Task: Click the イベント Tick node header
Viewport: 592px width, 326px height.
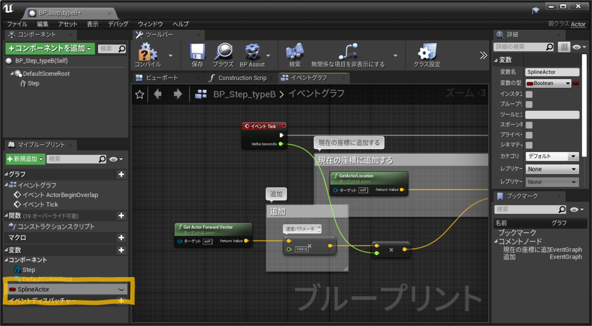Action: pyautogui.click(x=264, y=126)
